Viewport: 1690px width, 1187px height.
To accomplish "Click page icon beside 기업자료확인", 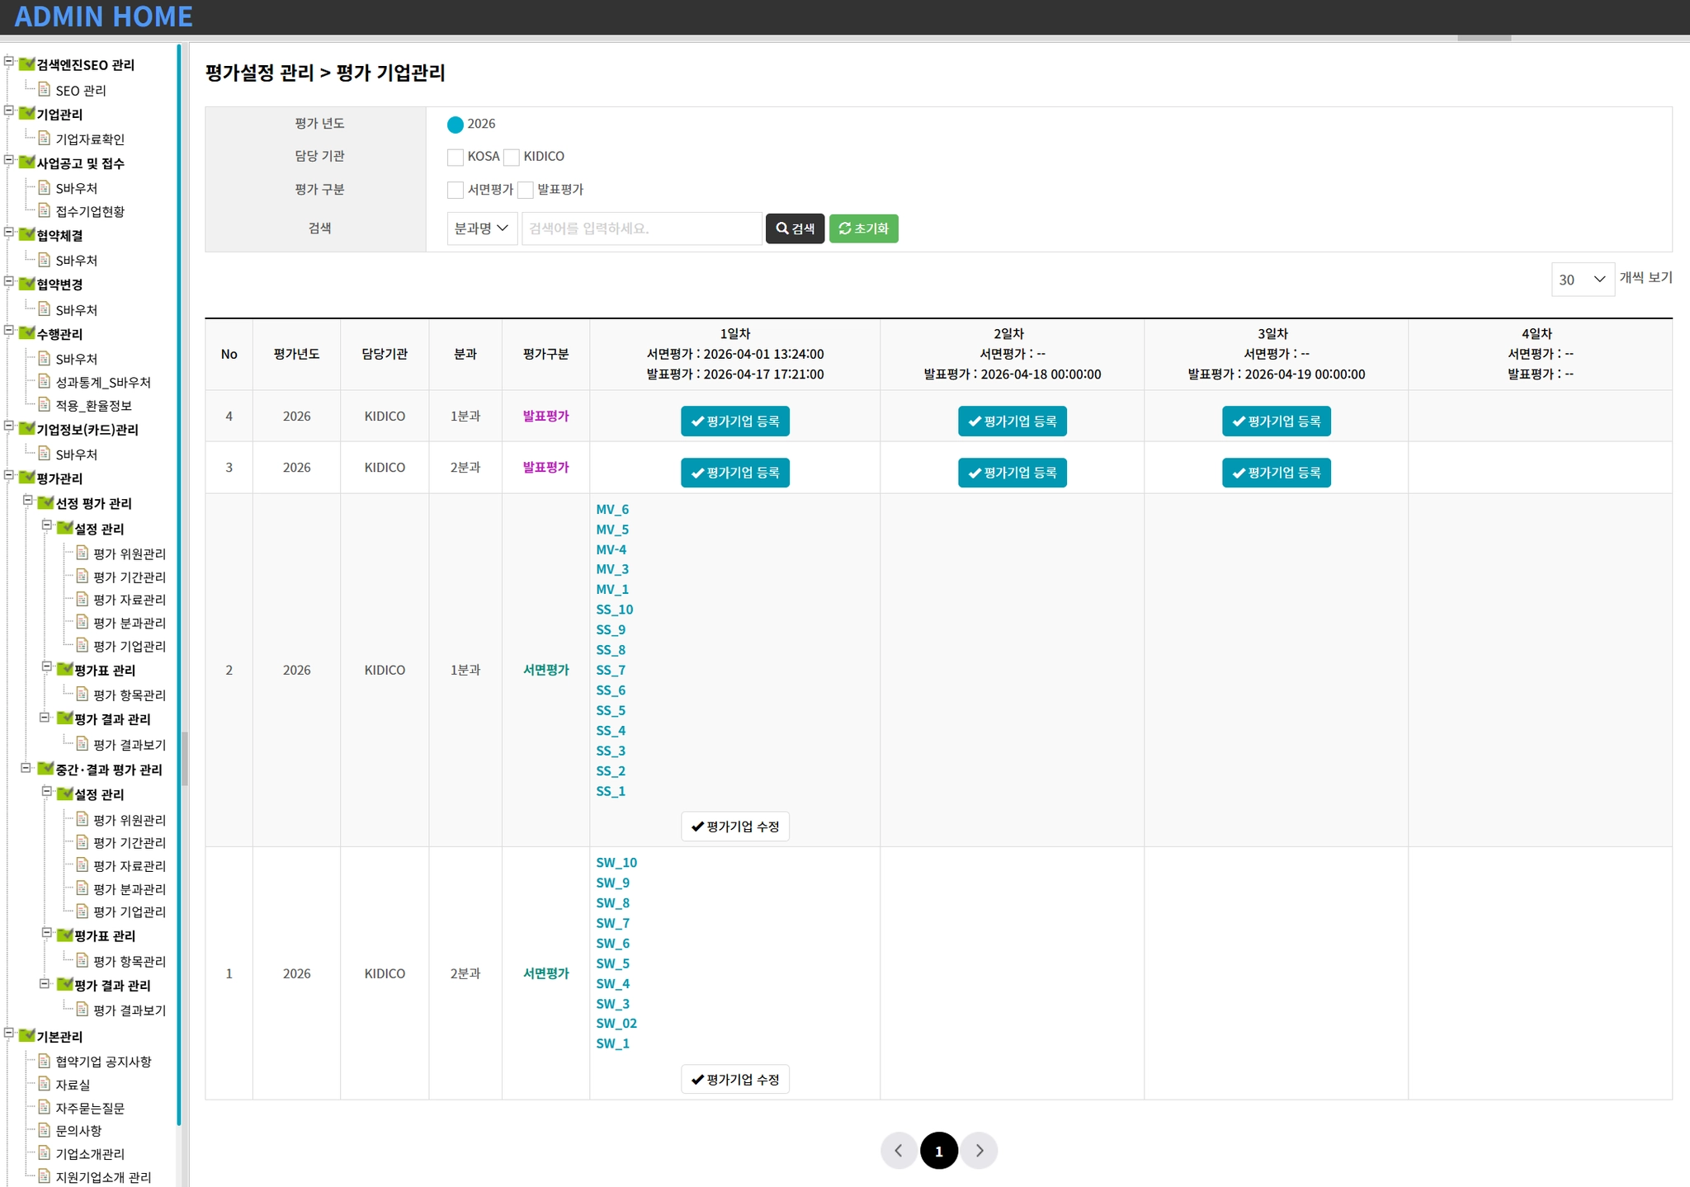I will [x=45, y=138].
